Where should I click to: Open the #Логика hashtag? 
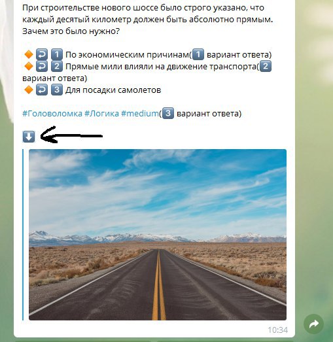[x=101, y=113]
